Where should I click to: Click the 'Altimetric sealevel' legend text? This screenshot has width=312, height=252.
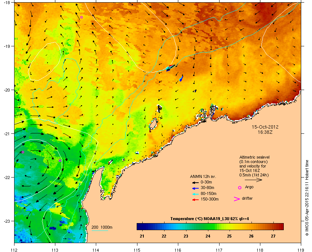[x=254, y=157]
